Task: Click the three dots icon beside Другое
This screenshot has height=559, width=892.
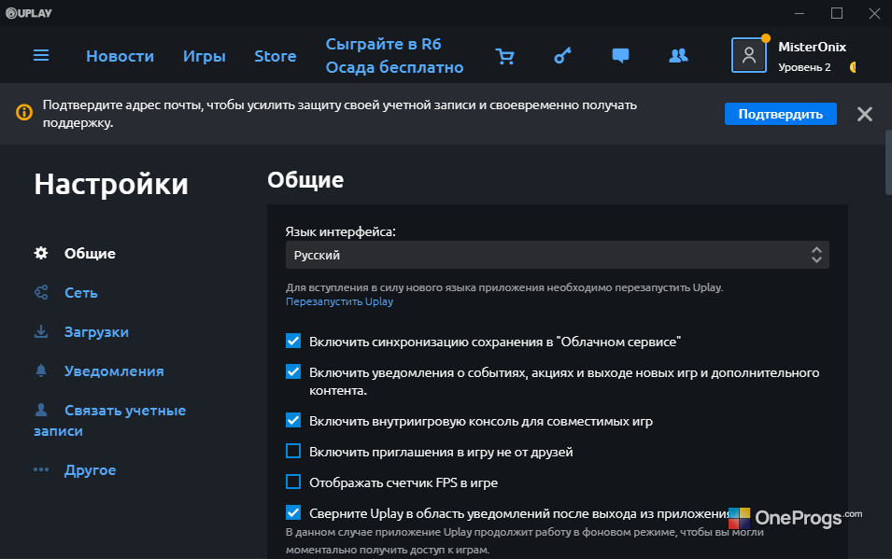Action: (x=41, y=469)
